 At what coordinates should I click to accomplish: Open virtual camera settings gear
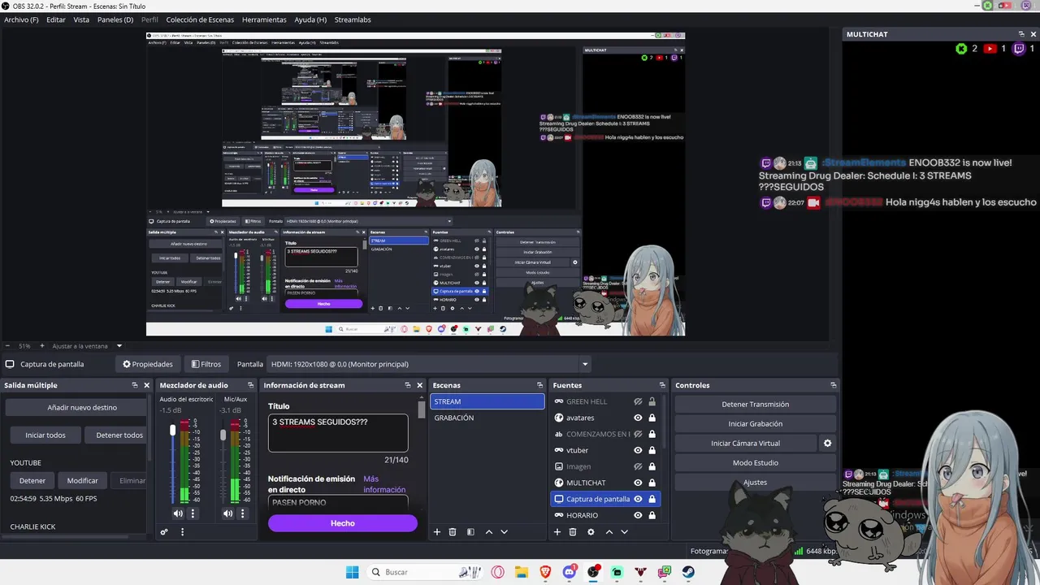tap(828, 443)
